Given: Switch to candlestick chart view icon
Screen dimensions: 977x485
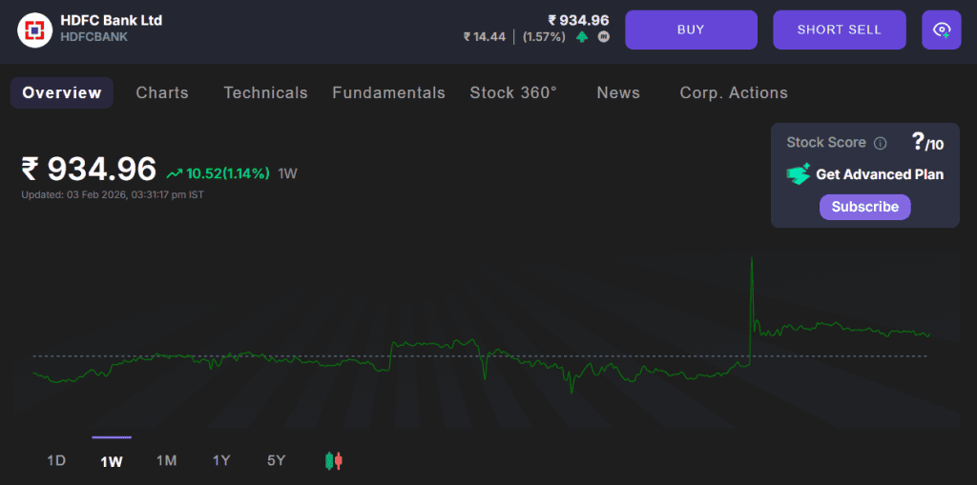Looking at the screenshot, I should [334, 461].
